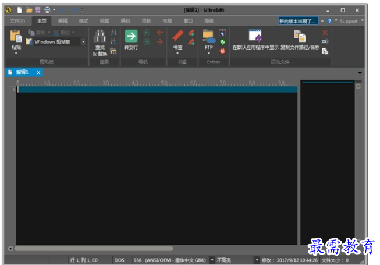380x265 pixels.
Task: Click the 新的版本出现了 notification link
Action: (x=298, y=21)
